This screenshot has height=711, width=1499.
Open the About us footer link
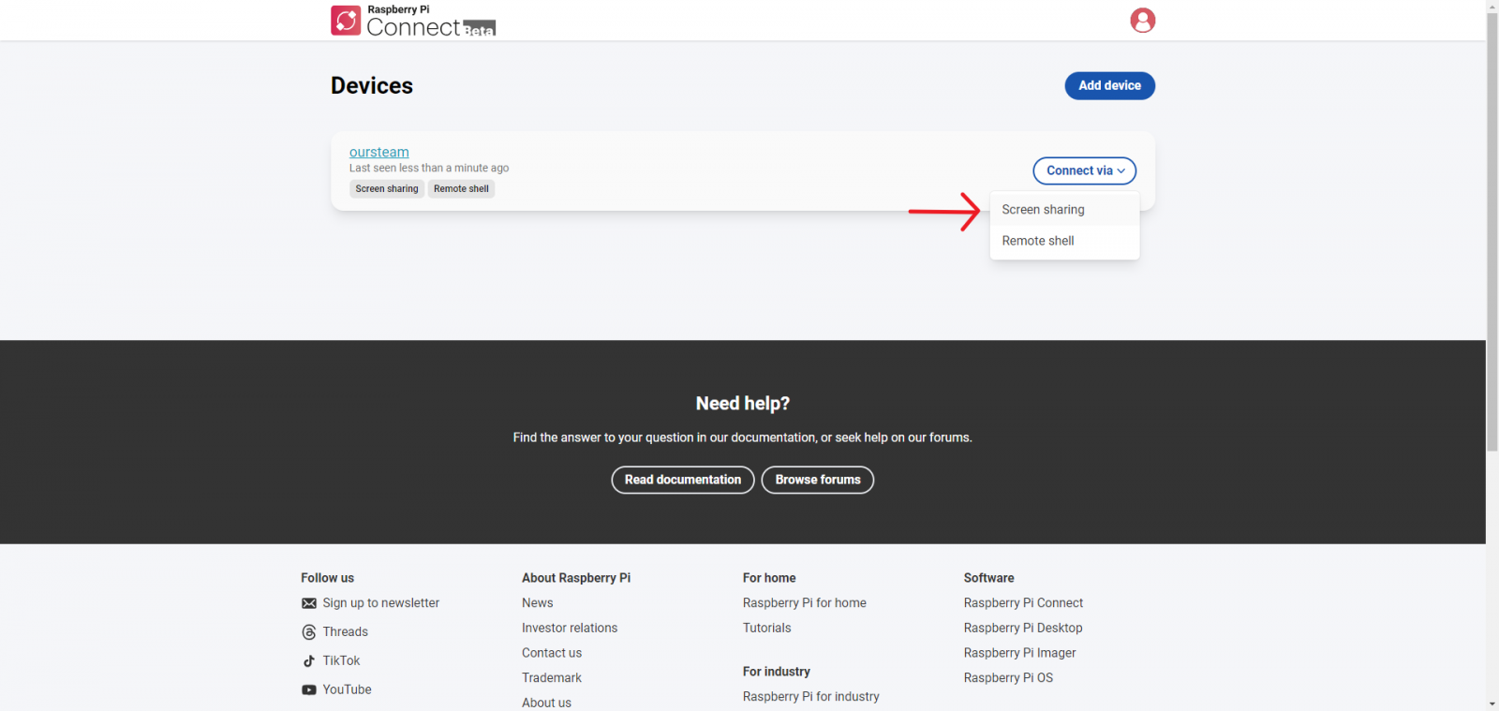(546, 703)
